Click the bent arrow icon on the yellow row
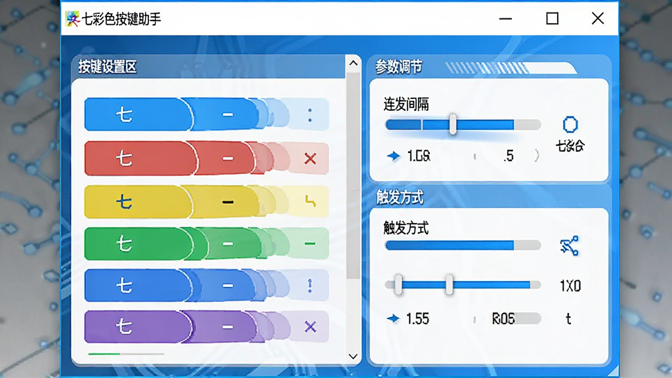The height and width of the screenshot is (378, 672). coord(310,201)
